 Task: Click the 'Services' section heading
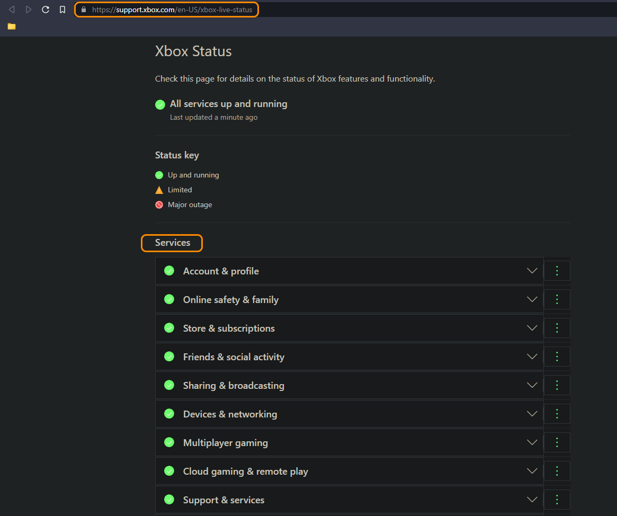click(172, 243)
